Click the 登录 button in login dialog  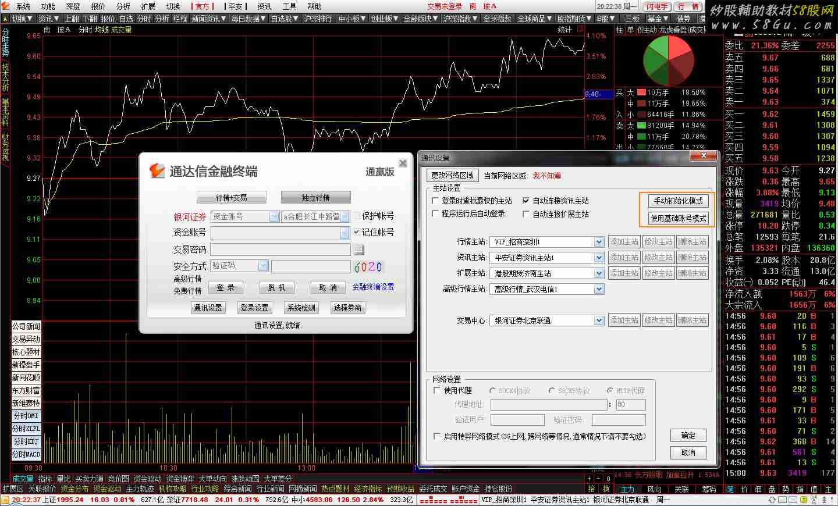(x=226, y=287)
